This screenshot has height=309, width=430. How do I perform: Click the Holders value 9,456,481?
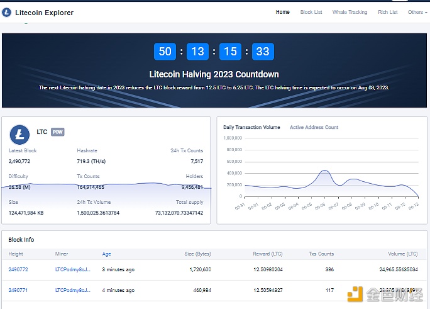[x=192, y=187]
